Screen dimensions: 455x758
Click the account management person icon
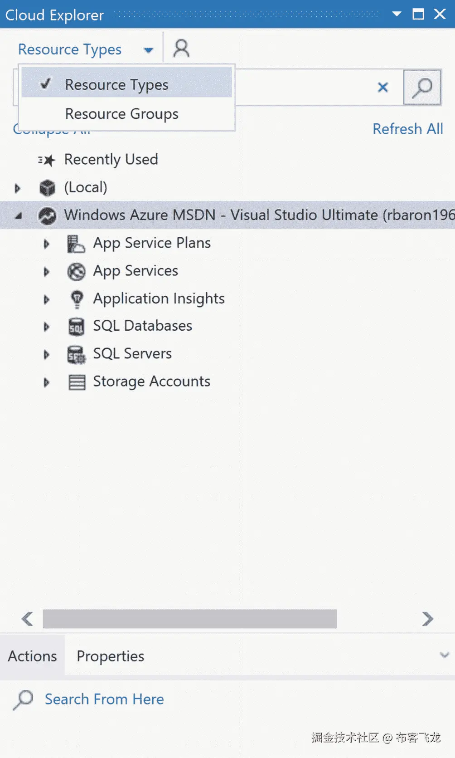(x=181, y=48)
